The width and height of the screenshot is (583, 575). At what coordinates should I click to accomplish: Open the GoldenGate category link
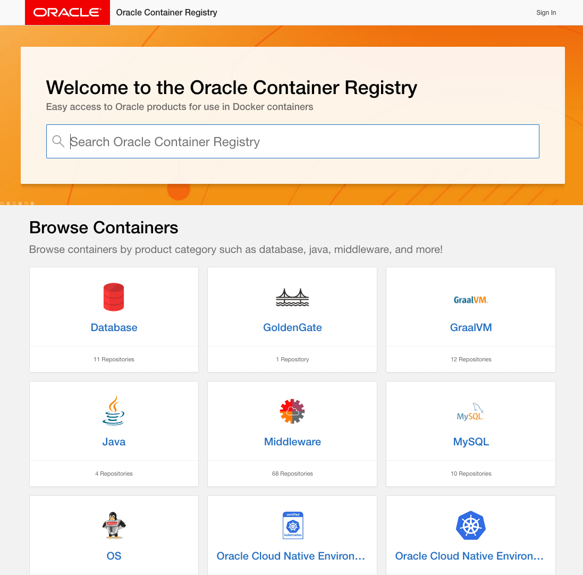point(292,327)
